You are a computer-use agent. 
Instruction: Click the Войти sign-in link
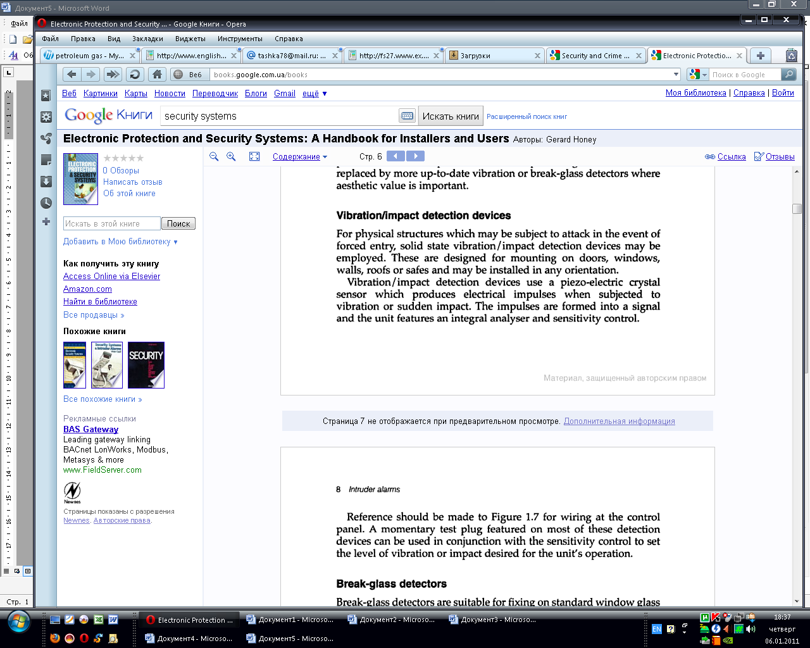(x=783, y=92)
